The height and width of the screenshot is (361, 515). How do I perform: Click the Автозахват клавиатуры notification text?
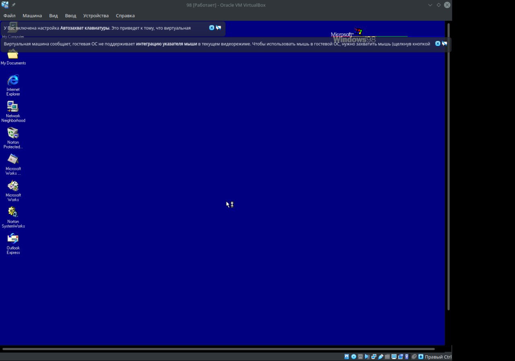[85, 28]
